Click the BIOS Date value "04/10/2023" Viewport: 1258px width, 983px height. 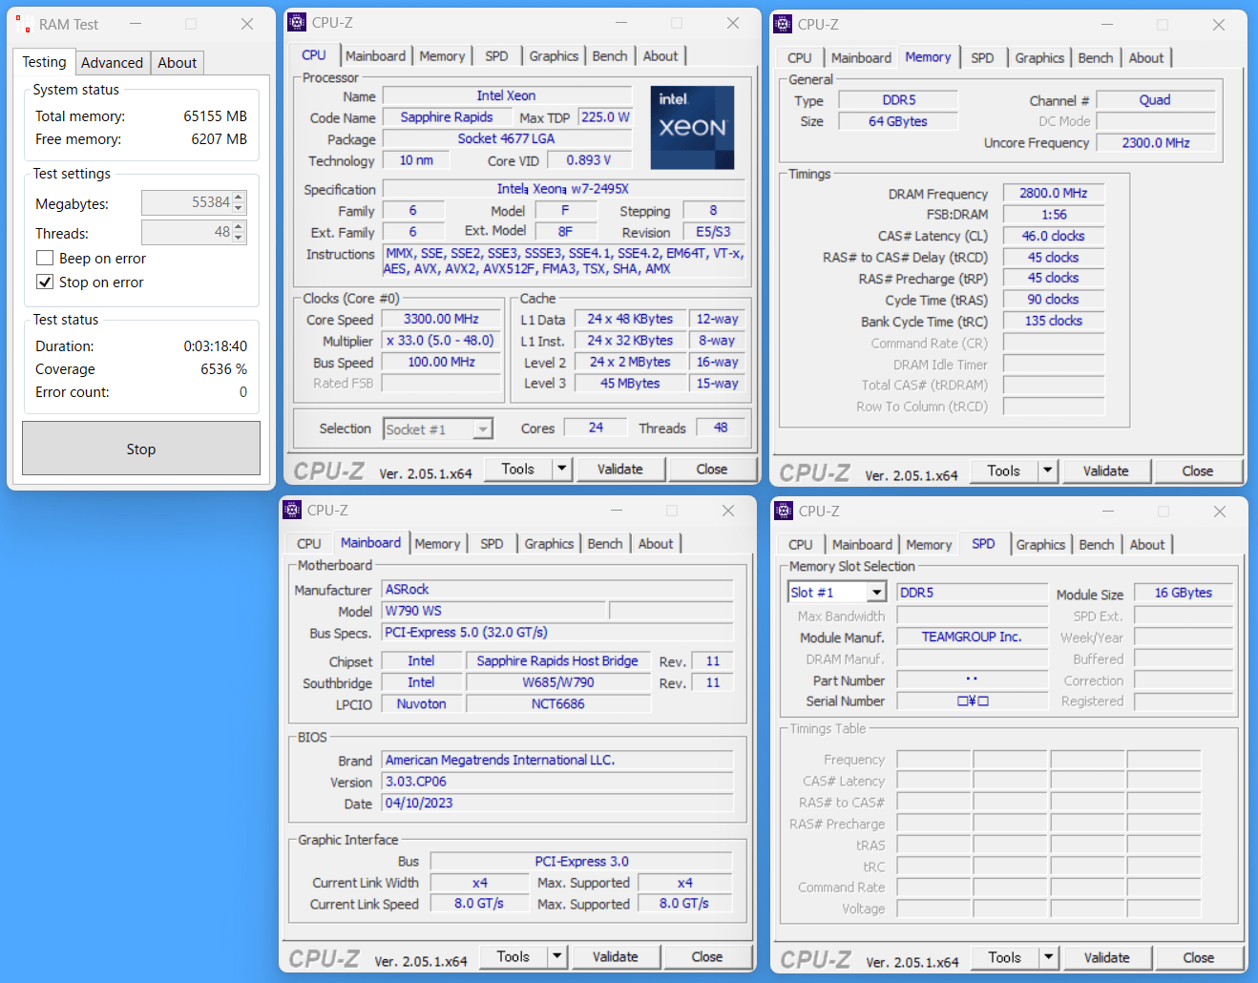pos(557,804)
